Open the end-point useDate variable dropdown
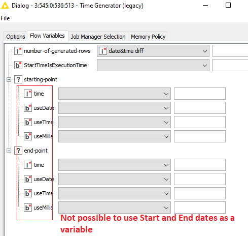Screen dimensions: 248x236 pyautogui.click(x=115, y=179)
